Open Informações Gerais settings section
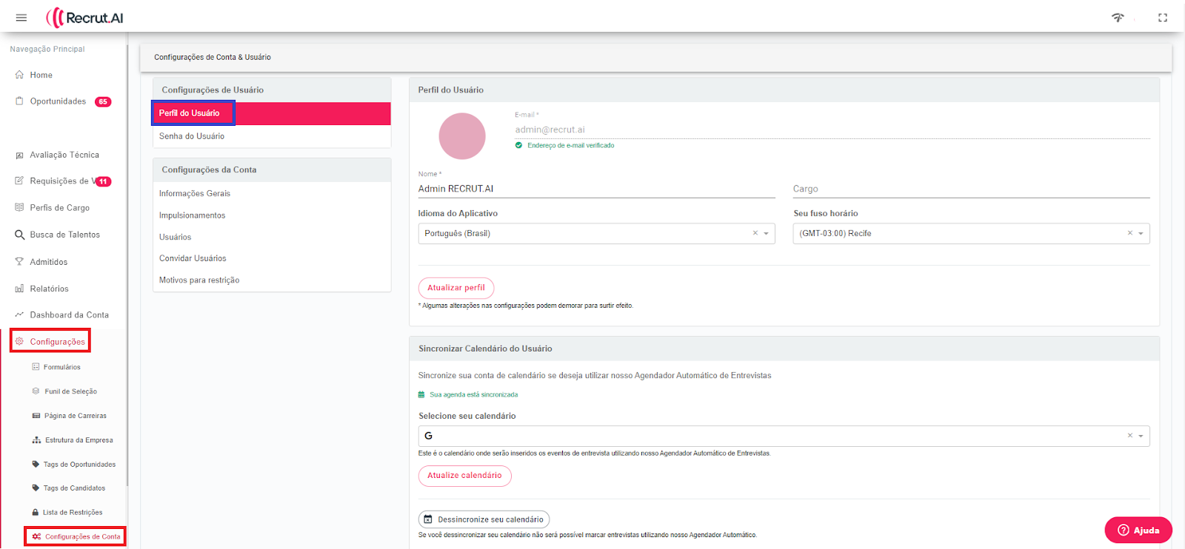 click(195, 194)
